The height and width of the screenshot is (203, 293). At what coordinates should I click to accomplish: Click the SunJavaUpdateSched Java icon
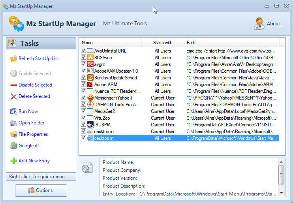click(90, 78)
